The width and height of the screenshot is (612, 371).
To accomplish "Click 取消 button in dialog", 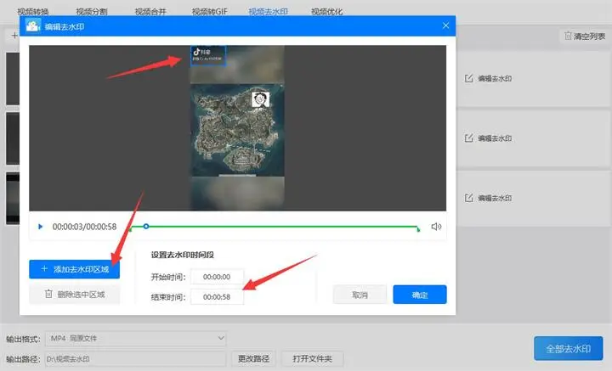I will [x=360, y=295].
